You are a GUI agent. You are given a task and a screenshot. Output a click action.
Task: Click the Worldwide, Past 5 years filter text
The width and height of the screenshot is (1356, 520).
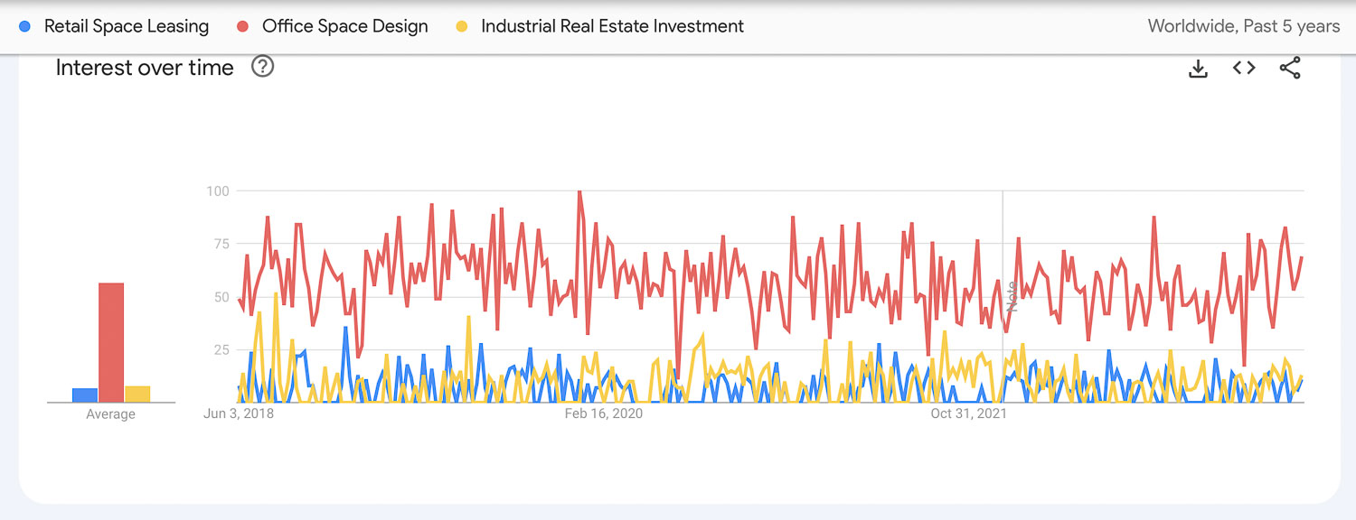1243,26
